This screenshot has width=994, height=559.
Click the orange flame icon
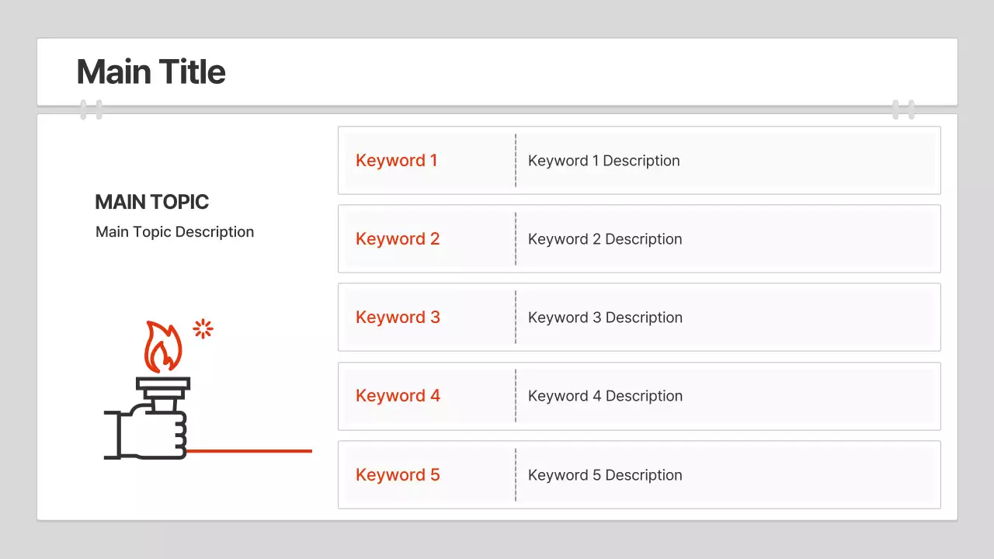(x=163, y=348)
